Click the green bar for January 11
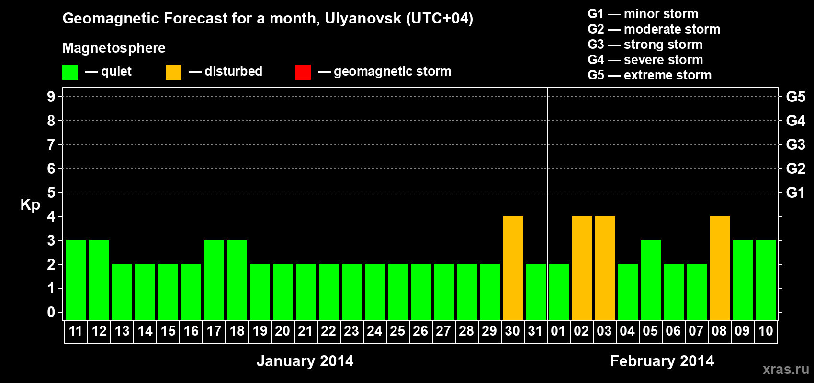 click(76, 280)
